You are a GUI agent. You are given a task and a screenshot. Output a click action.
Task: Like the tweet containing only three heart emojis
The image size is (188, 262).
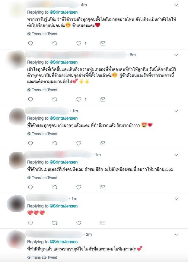tap(78, 223)
